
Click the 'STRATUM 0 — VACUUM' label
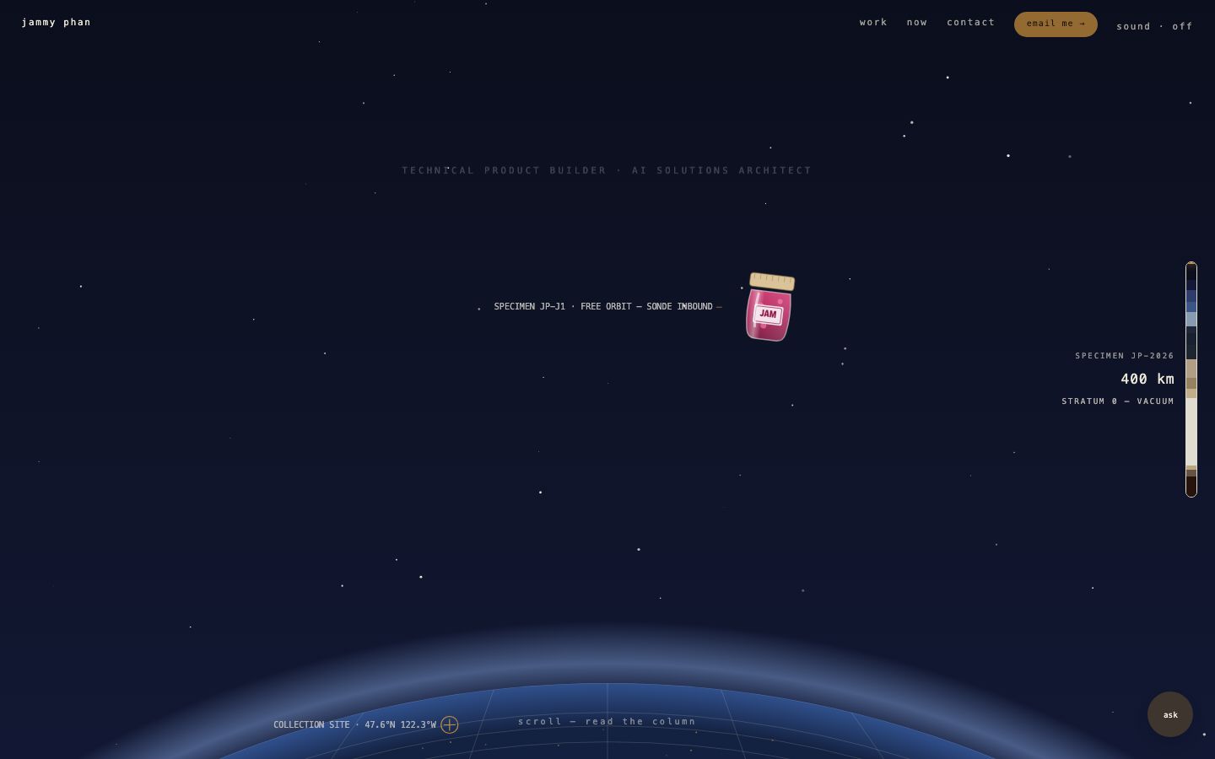[x=1118, y=401]
